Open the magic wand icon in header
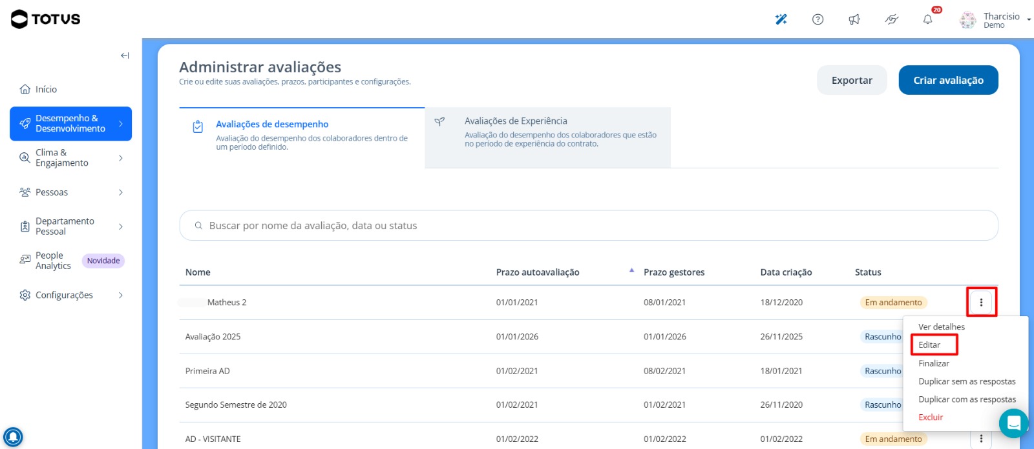Image resolution: width=1034 pixels, height=449 pixels. tap(781, 19)
